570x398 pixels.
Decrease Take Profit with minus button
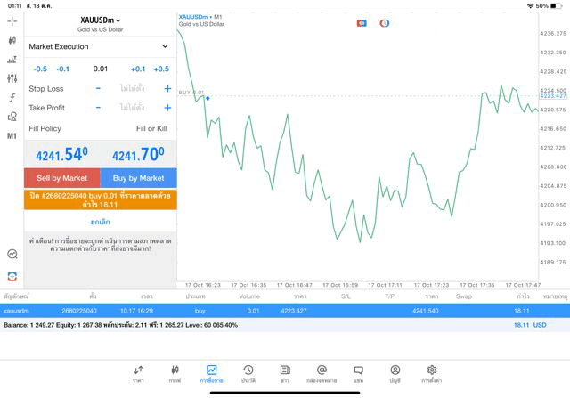(98, 108)
